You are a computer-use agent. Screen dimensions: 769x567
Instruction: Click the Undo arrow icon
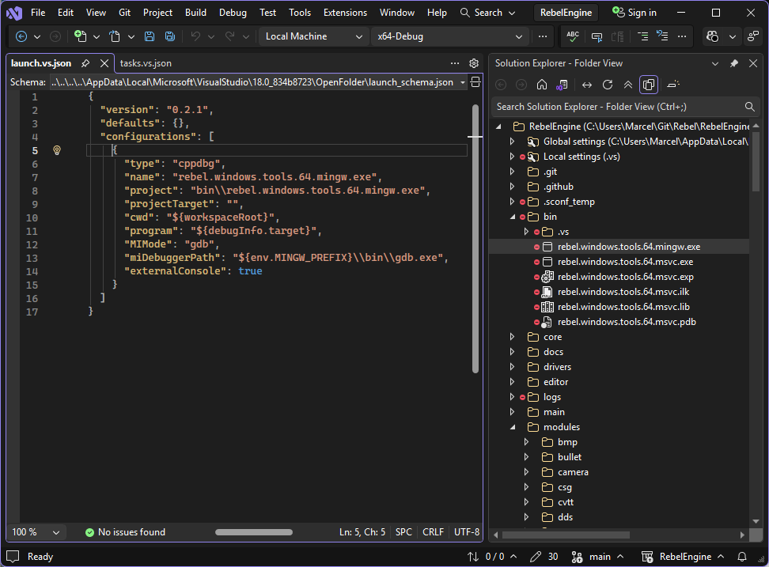pos(195,36)
